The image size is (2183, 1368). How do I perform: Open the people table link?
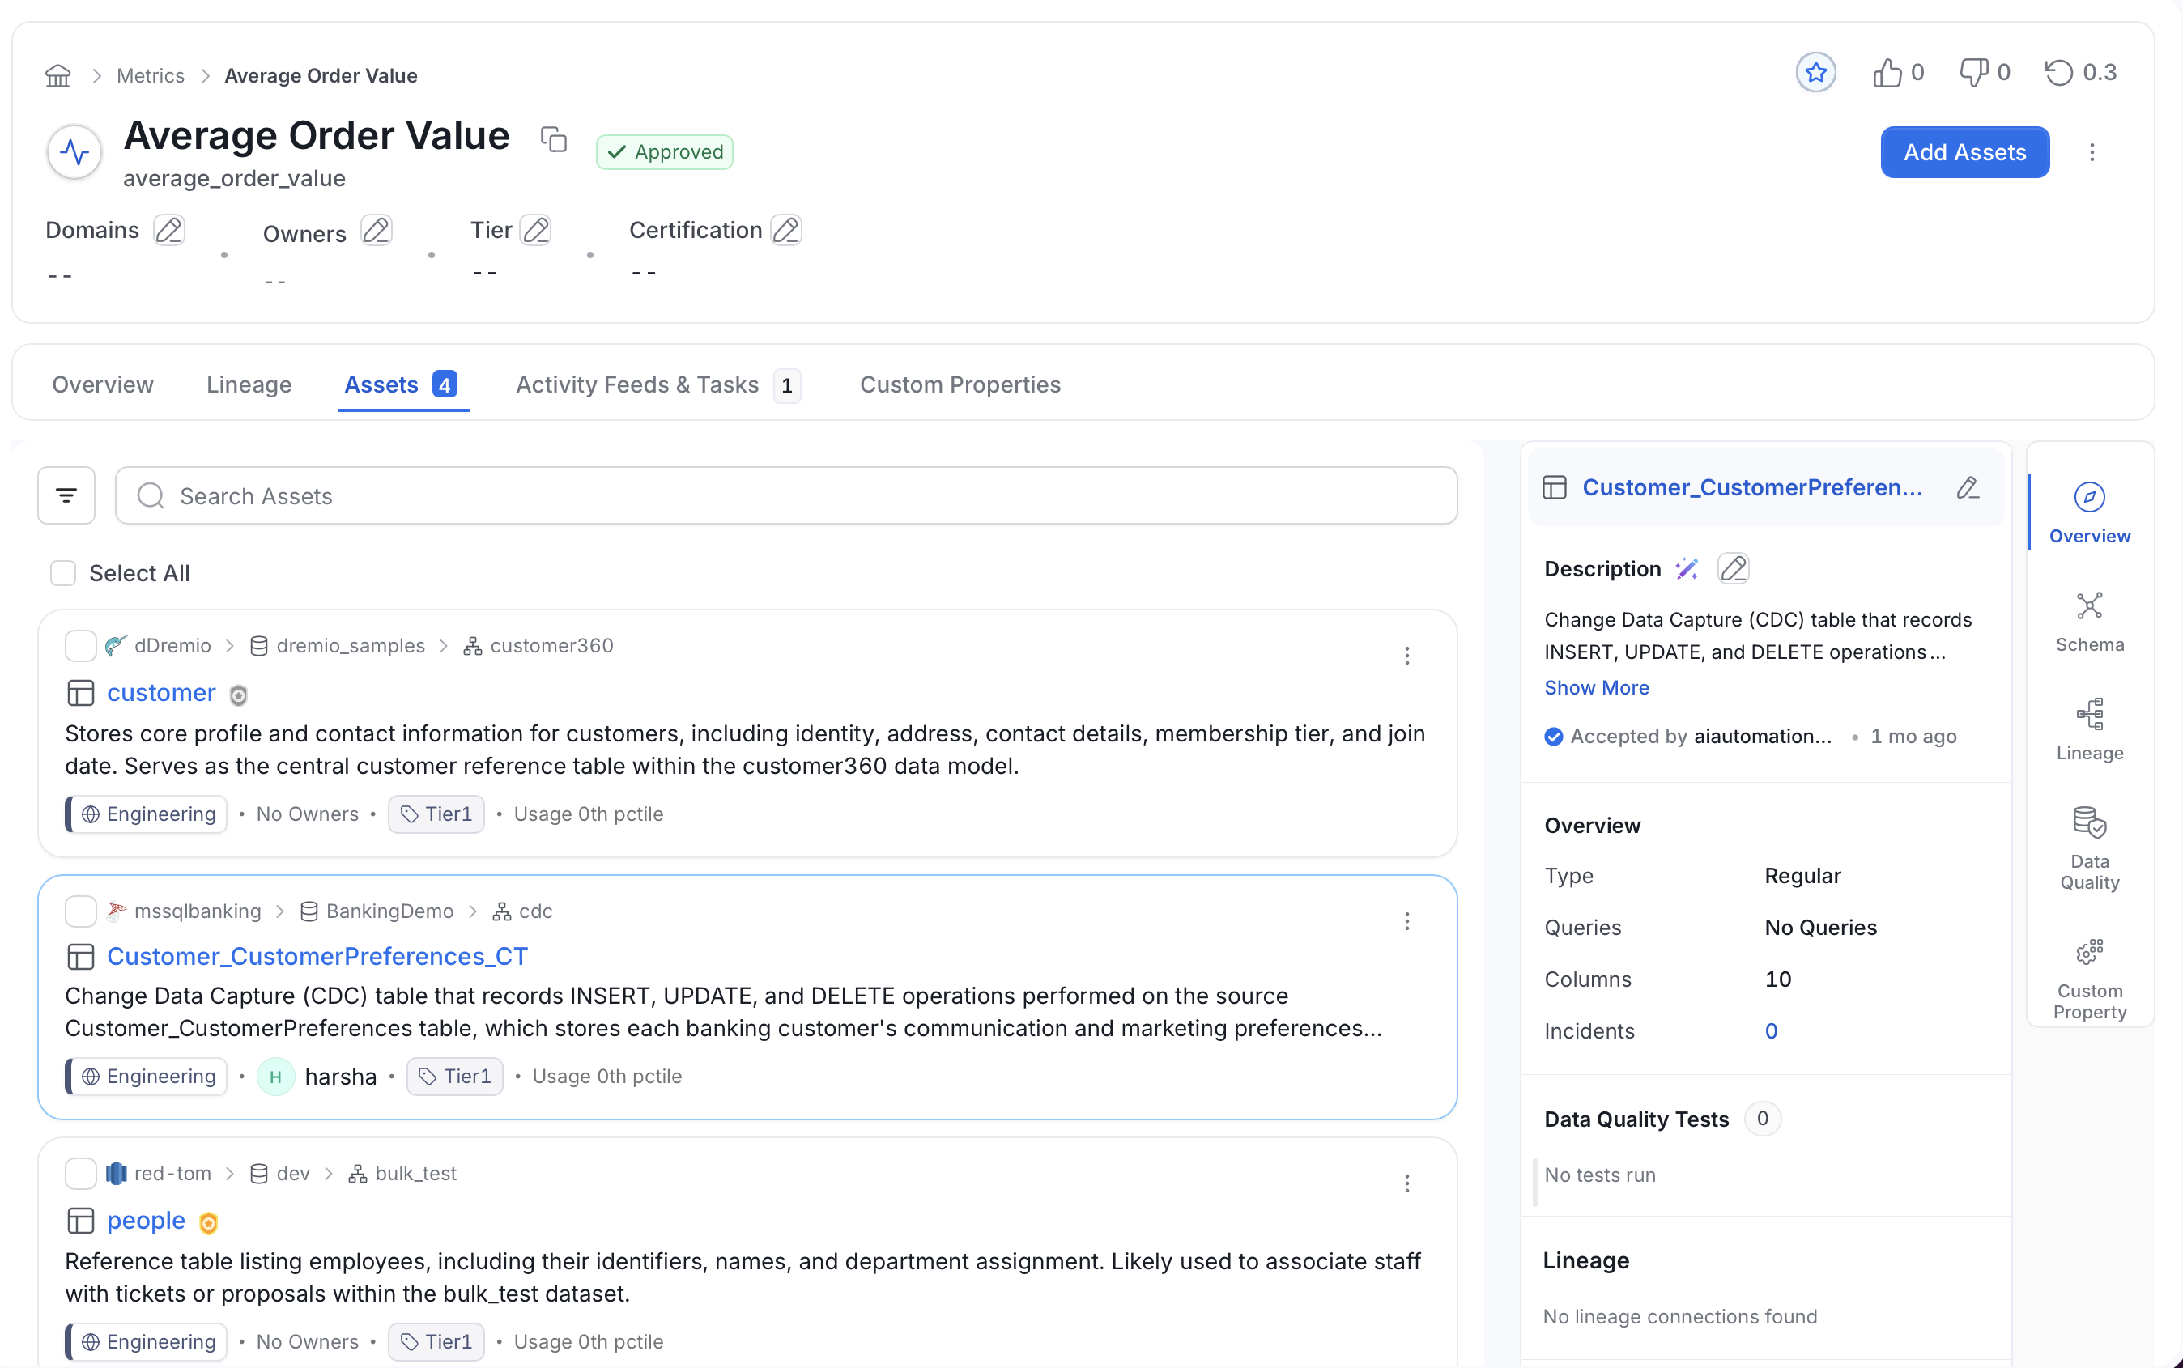tap(146, 1221)
